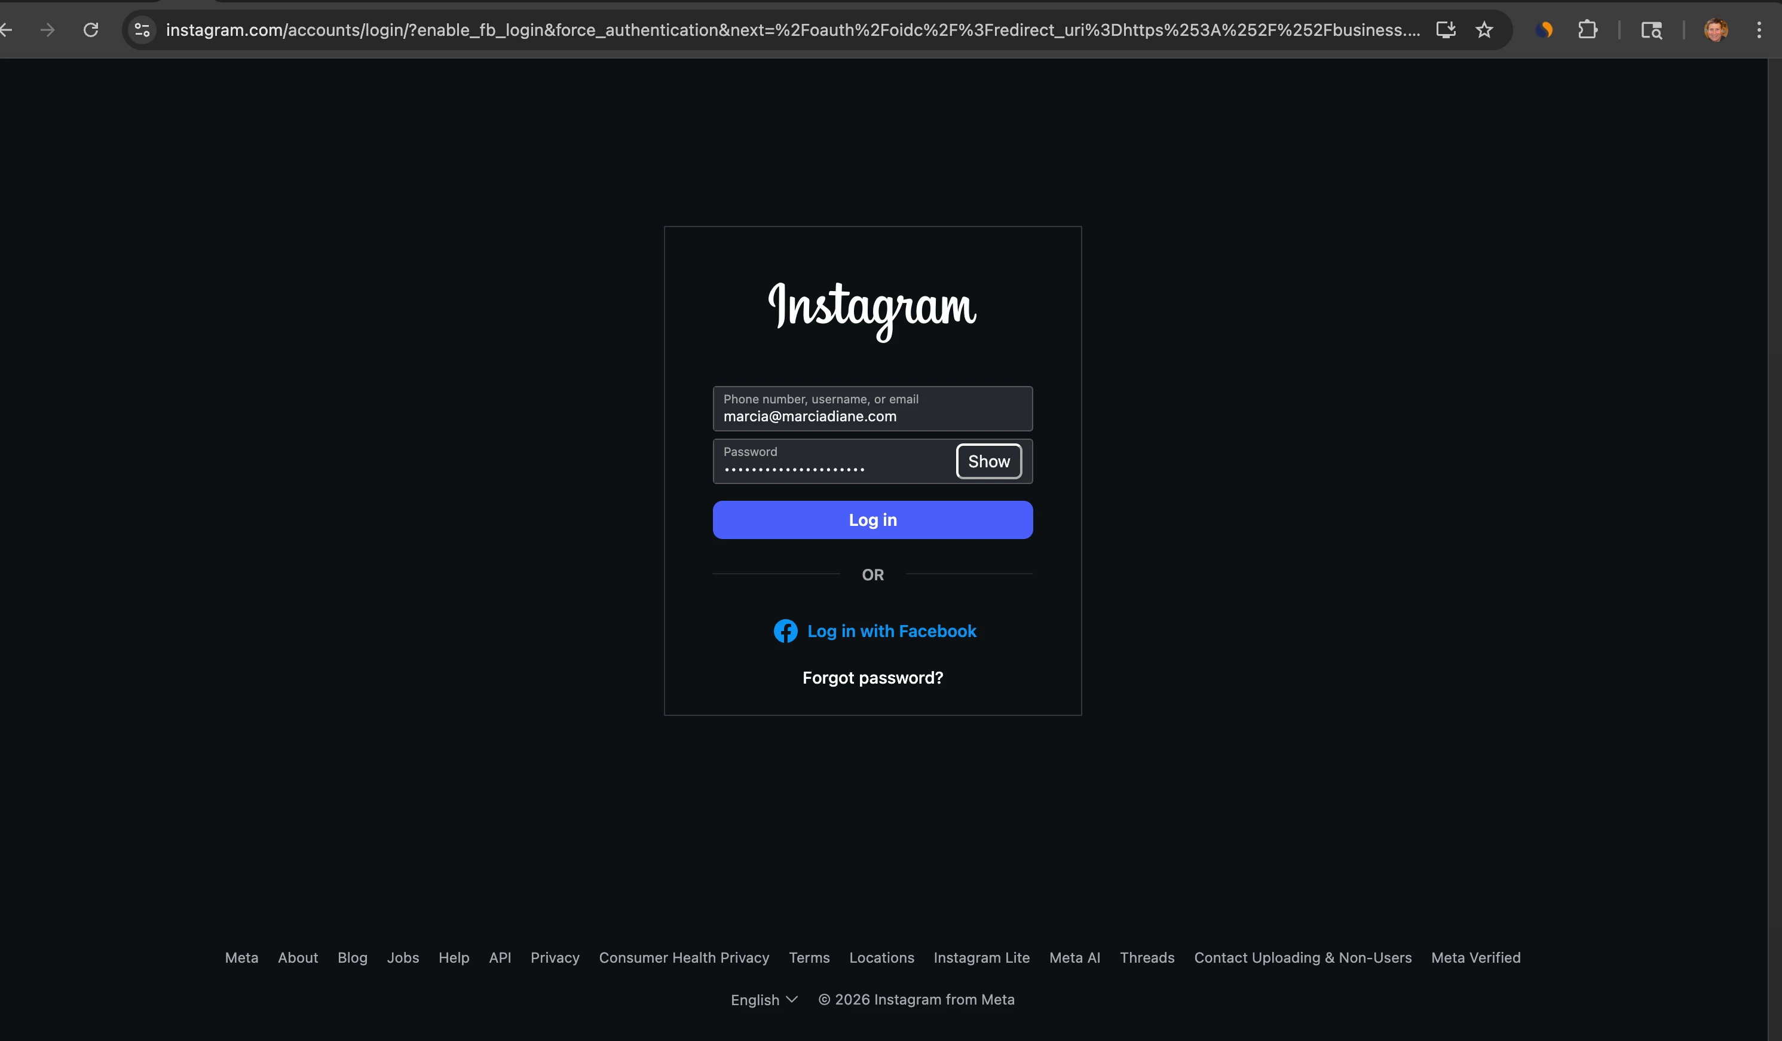The image size is (1782, 1041).
Task: Open site information icon in address bar
Action: (142, 30)
